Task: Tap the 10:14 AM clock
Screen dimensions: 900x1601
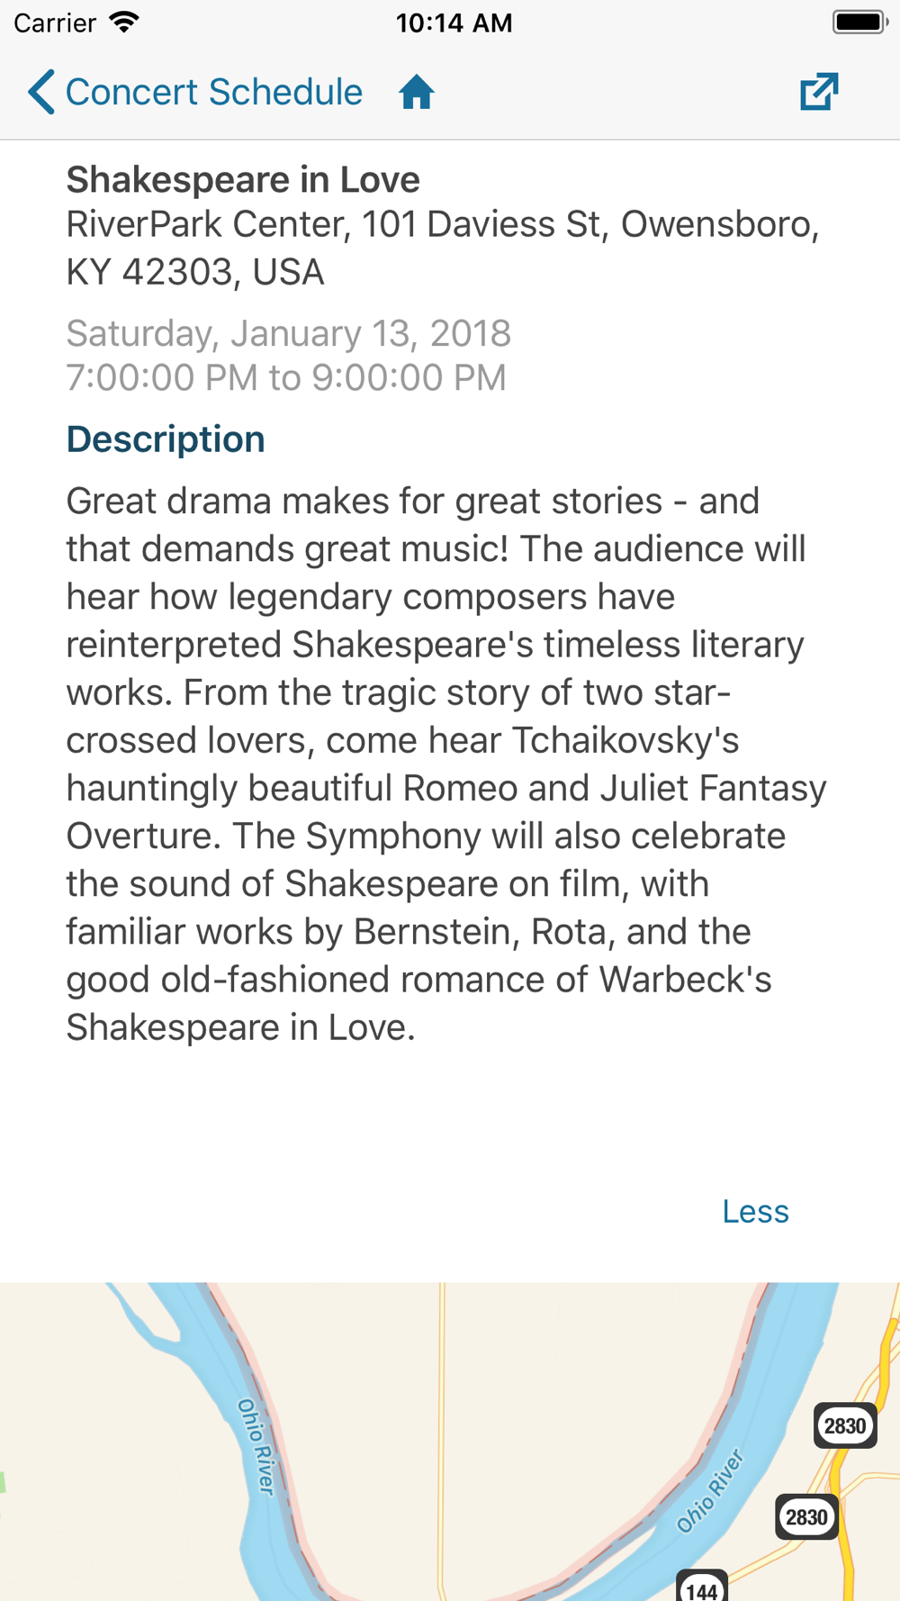Action: tap(454, 23)
